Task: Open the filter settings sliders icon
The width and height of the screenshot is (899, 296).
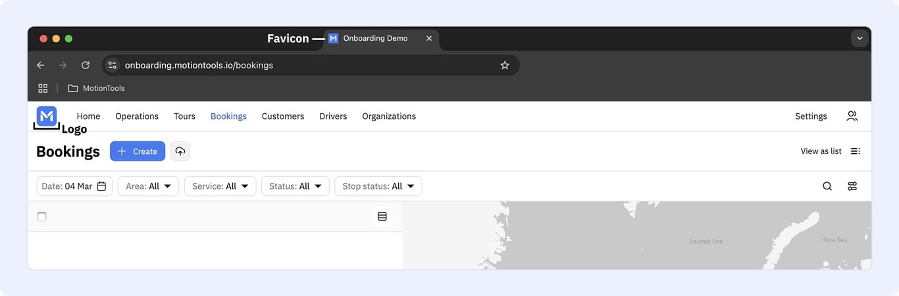Action: tap(852, 186)
